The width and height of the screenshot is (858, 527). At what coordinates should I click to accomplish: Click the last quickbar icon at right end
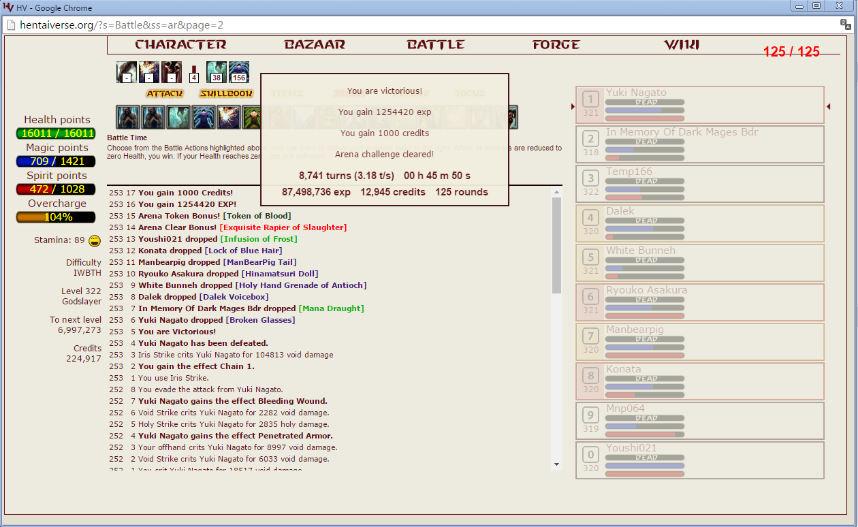(514, 117)
